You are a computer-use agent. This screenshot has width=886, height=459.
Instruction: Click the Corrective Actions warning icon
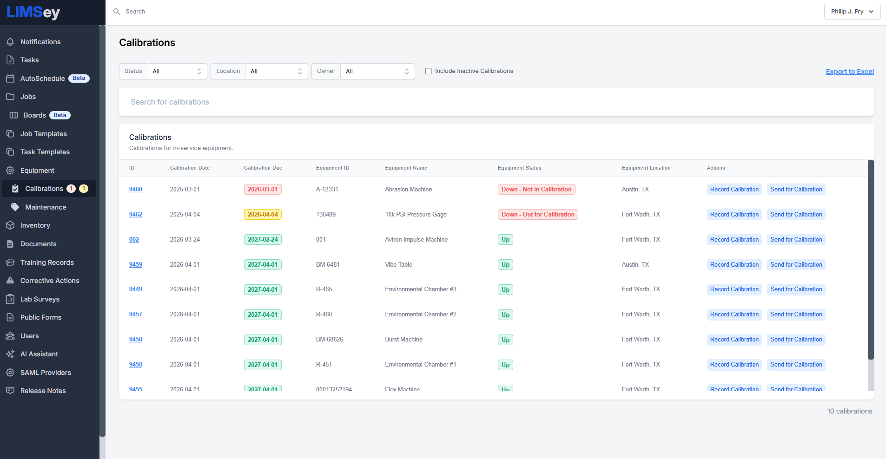10,281
